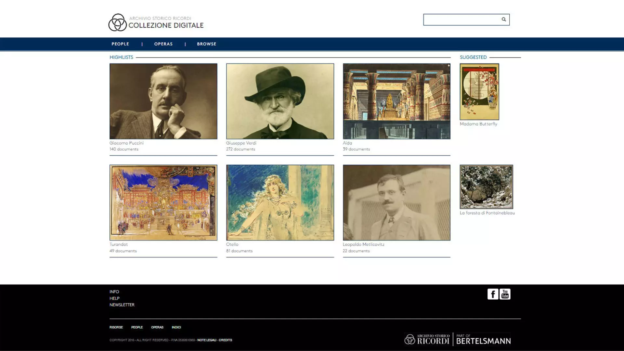Open the Operas menu item
Viewport: 624px width, 351px height.
163,44
